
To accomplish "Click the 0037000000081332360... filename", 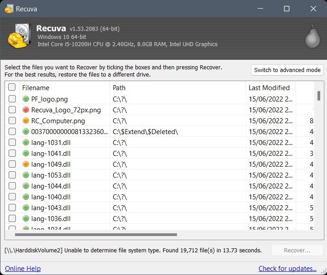I will [x=69, y=132].
